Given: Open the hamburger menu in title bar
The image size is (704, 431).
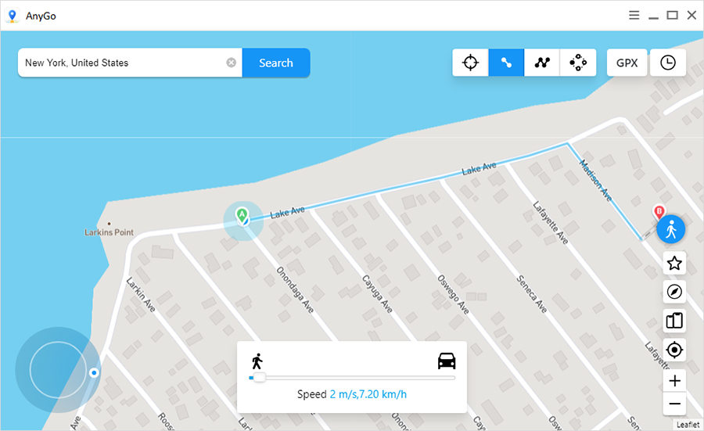Looking at the screenshot, I should coord(634,16).
